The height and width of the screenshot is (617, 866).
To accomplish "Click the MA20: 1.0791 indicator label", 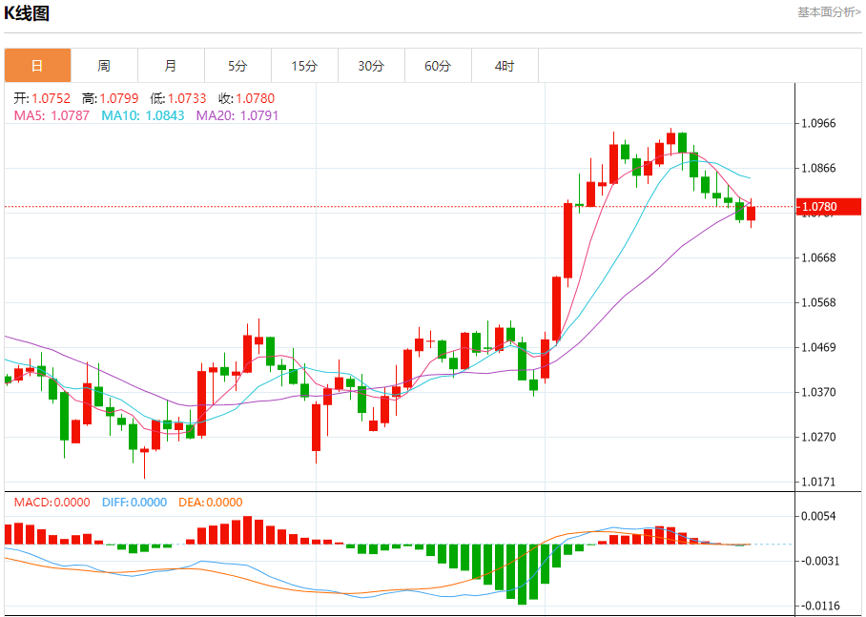I will (237, 115).
